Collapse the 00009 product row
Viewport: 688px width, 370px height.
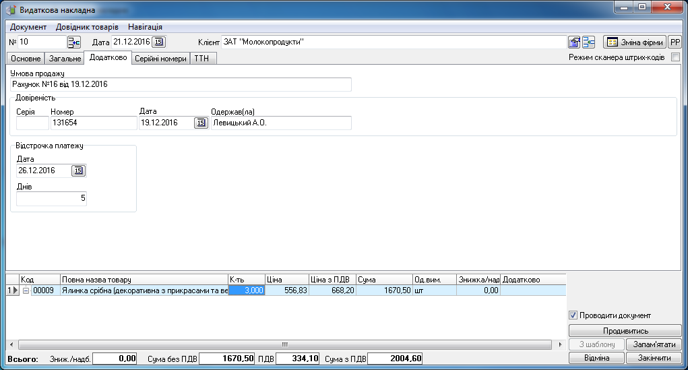pos(26,290)
